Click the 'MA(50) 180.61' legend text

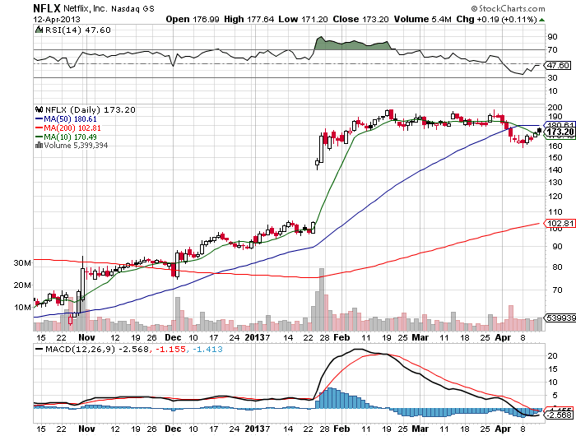(x=70, y=118)
